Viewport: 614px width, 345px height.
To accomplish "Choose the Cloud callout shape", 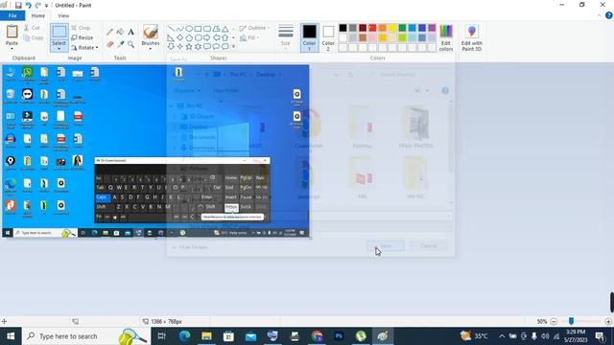I will tap(225, 47).
